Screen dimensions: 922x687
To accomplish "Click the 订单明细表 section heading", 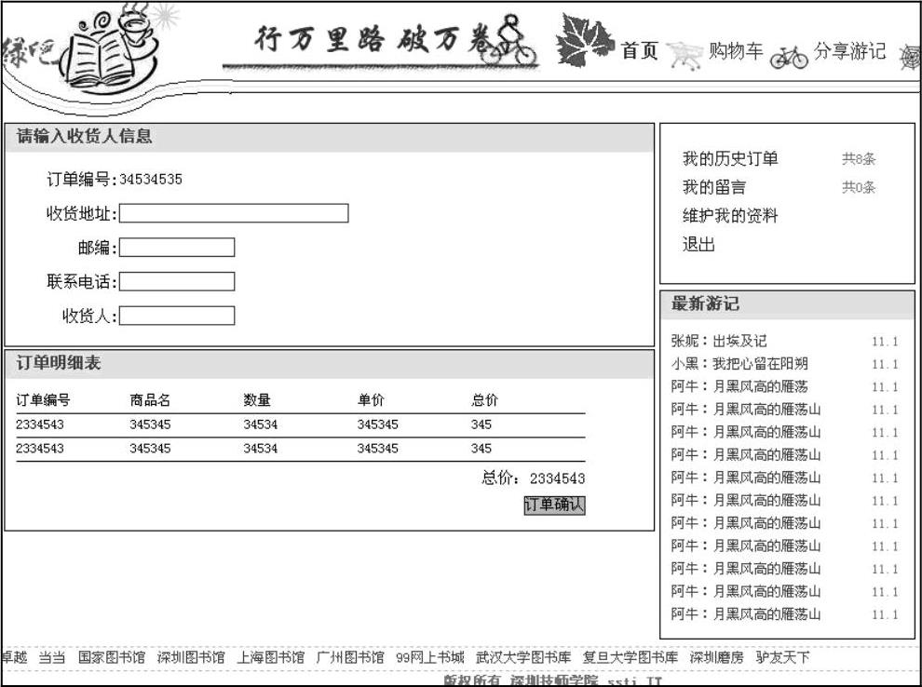I will coord(59,363).
